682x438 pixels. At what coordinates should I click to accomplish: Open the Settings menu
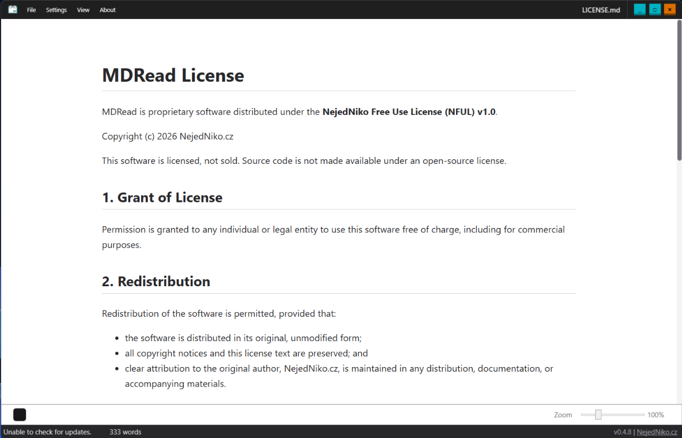(57, 10)
